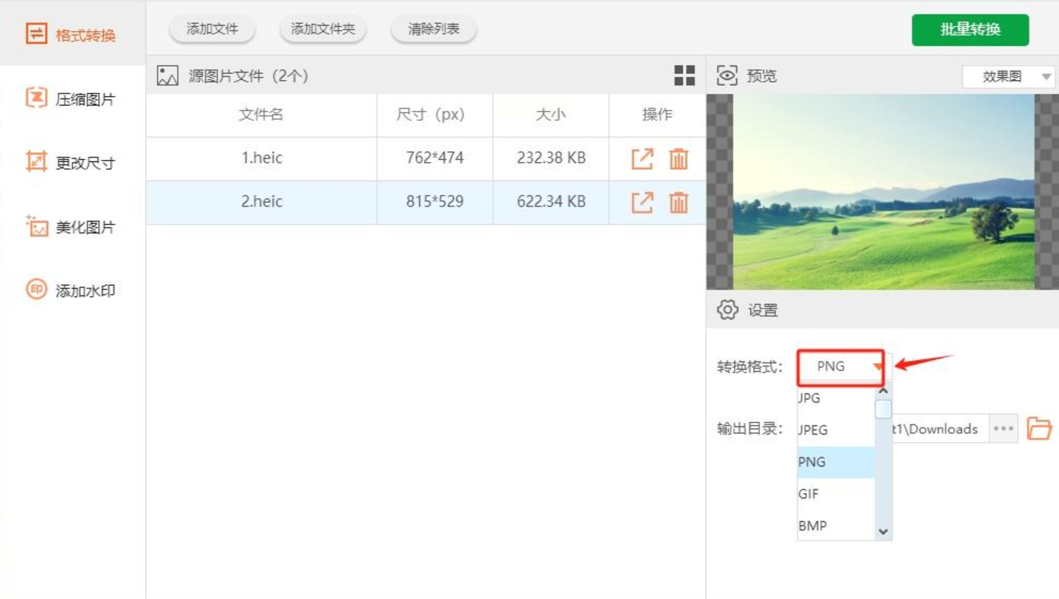Screen dimensions: 1059x599
Task: Click the 清除列表 clear list button
Action: tap(433, 29)
